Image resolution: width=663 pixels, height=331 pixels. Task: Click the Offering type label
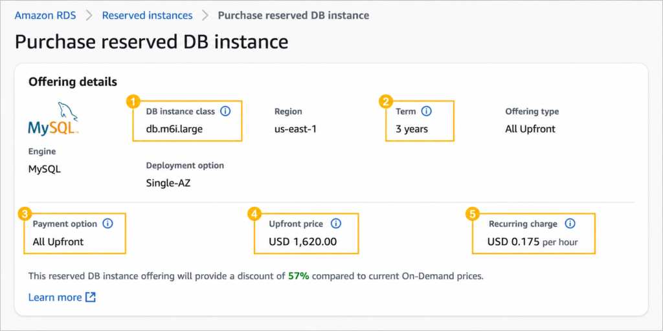click(532, 111)
